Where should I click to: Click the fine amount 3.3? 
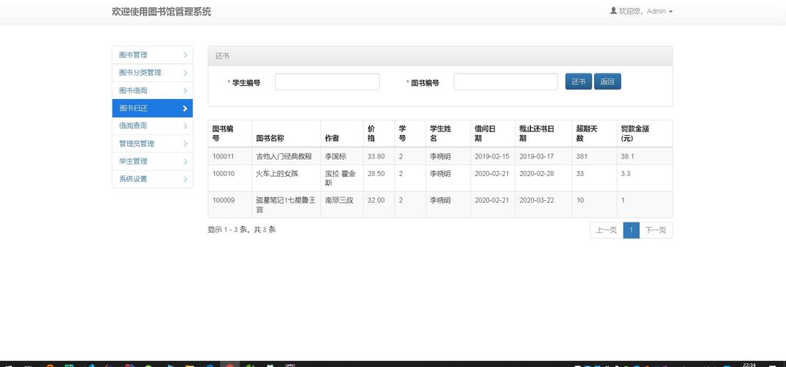click(x=626, y=174)
